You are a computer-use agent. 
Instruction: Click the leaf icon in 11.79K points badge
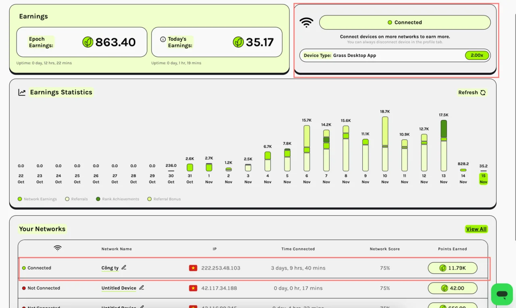coord(443,268)
